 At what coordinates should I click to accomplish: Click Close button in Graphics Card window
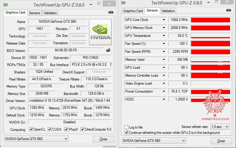[104, 139]
